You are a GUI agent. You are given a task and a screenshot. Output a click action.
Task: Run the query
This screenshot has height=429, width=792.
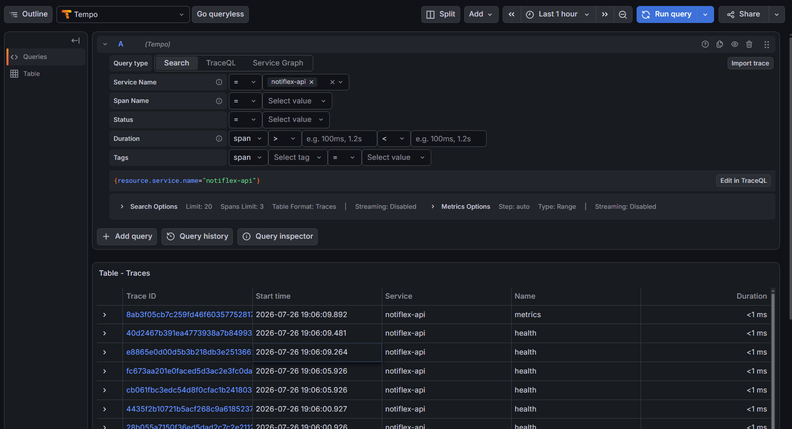[x=667, y=14]
